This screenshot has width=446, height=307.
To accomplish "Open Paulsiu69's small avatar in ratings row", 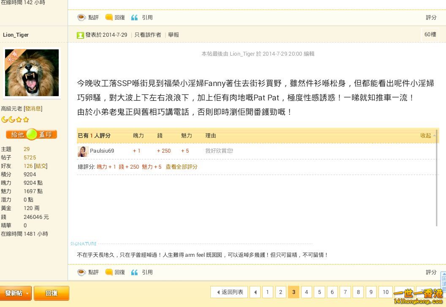I will pos(83,151).
